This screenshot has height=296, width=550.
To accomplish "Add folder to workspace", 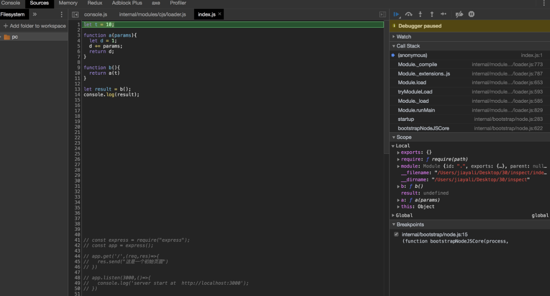I will click(x=34, y=26).
